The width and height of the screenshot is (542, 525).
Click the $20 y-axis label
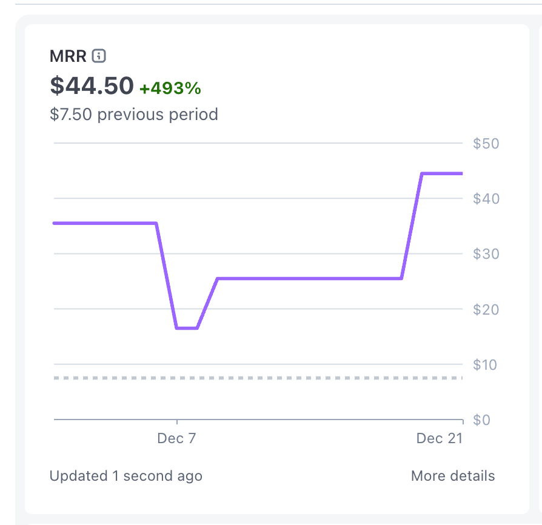(x=486, y=309)
